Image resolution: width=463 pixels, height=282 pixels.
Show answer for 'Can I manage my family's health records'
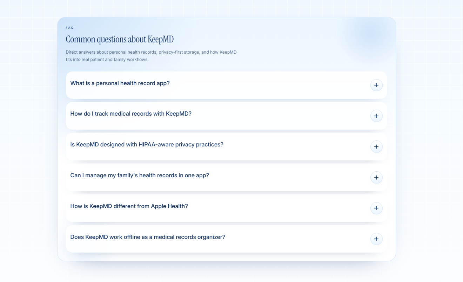coord(140,176)
